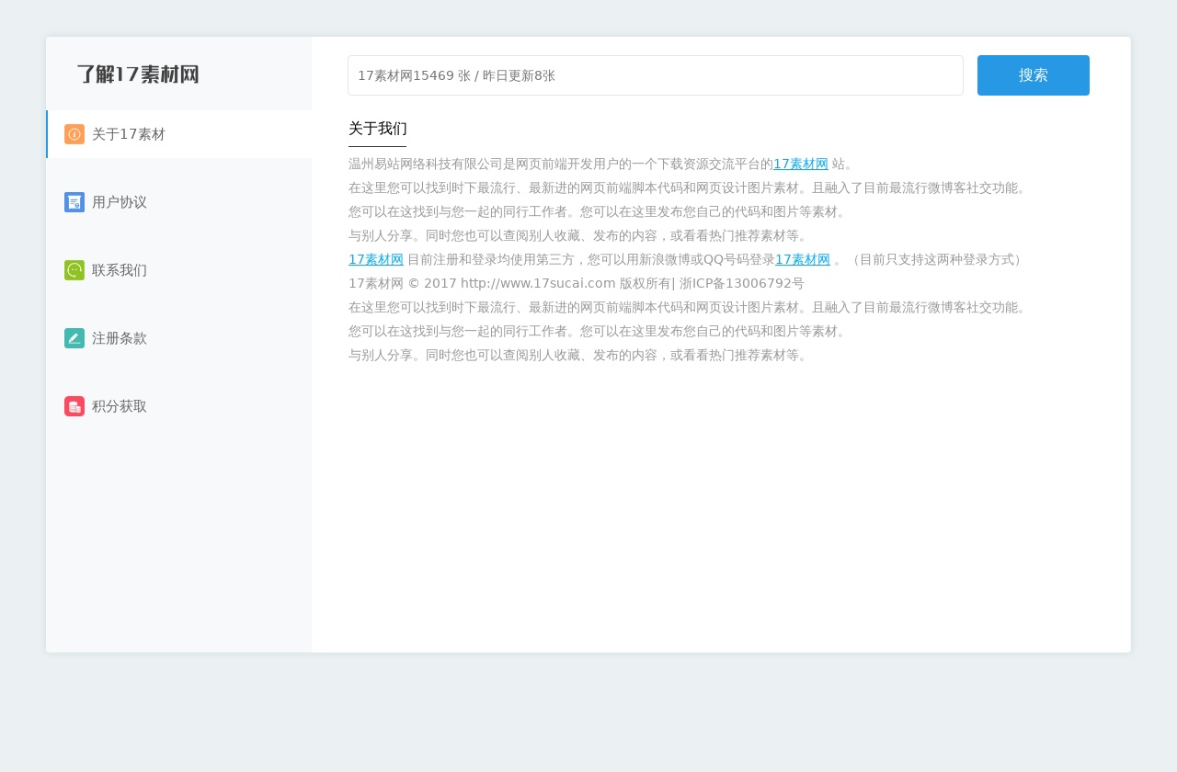Click the 了解17素材网 sidebar title
This screenshot has width=1177, height=772.
(x=138, y=74)
